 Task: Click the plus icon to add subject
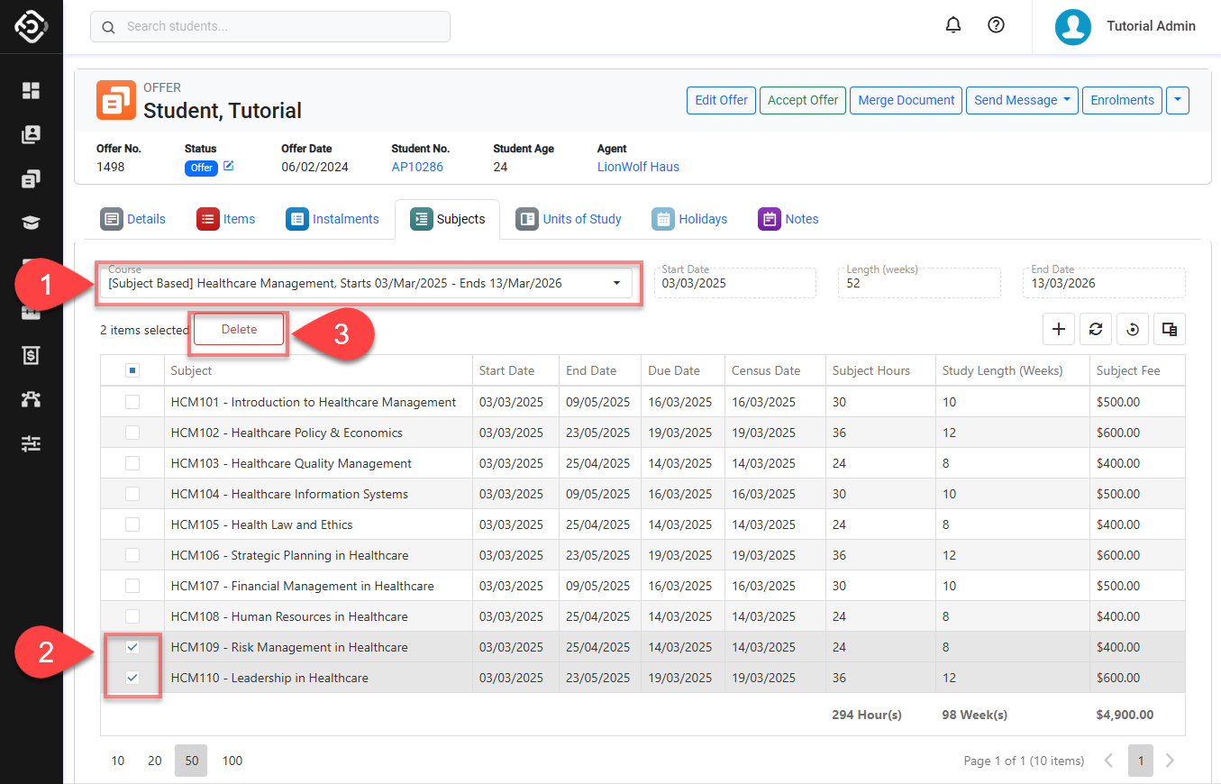tap(1058, 330)
